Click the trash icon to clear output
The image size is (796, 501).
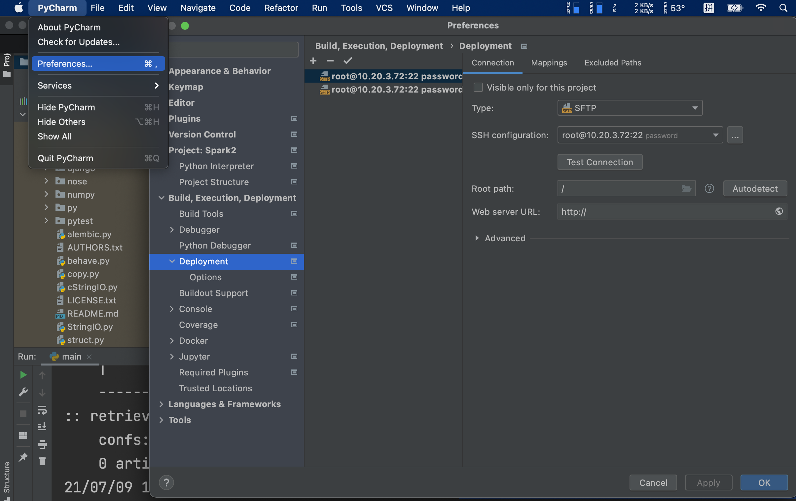42,461
